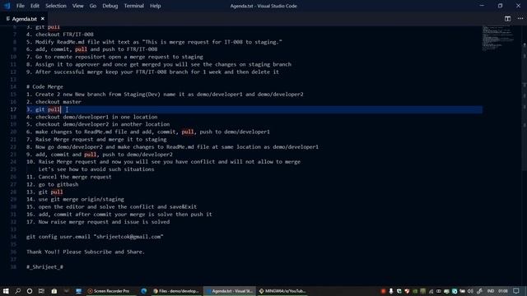Click the taskbar Search magnifier icon
Viewport: 527px width, 296px height.
coord(18,291)
